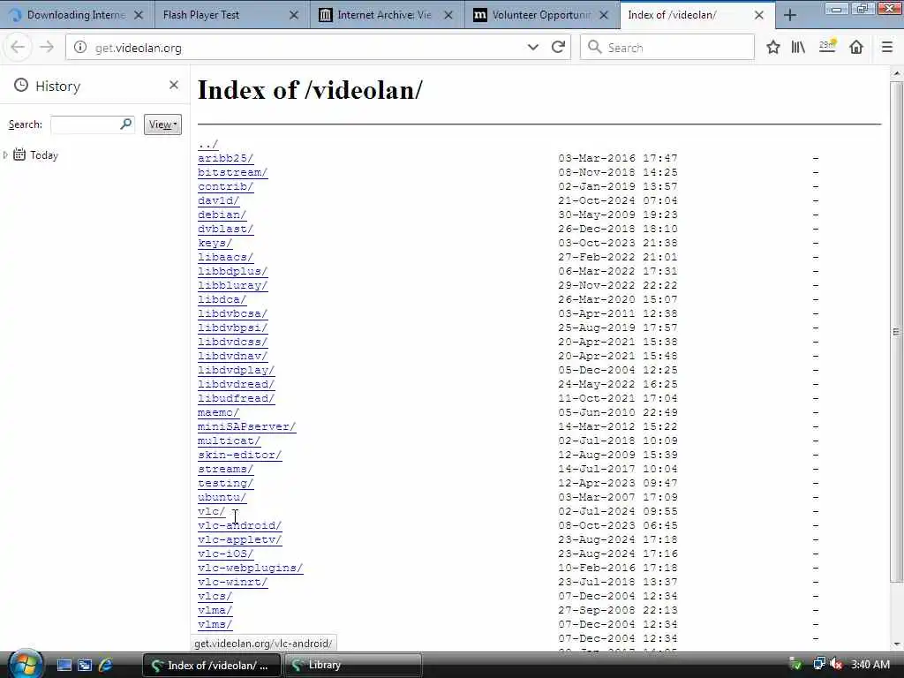This screenshot has height=678, width=904.
Task: Show site information icon in address bar
Action: (80, 48)
